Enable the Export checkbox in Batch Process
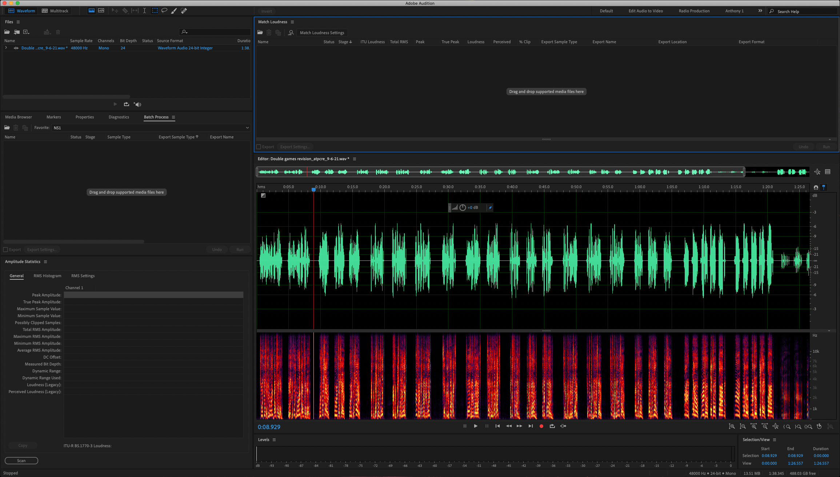The width and height of the screenshot is (840, 477). pos(5,250)
